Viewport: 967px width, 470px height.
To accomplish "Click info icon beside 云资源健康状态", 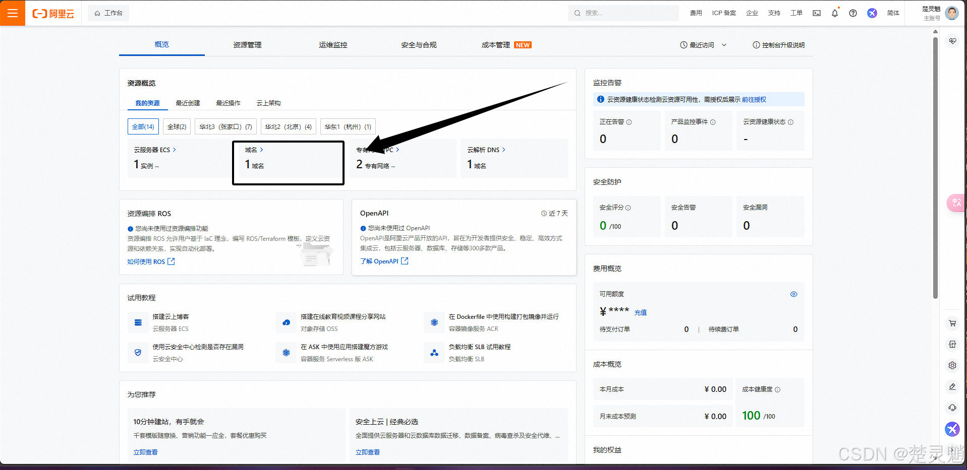I will [790, 122].
